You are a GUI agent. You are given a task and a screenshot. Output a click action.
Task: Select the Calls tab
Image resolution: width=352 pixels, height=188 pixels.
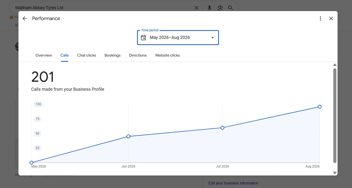[x=65, y=55]
